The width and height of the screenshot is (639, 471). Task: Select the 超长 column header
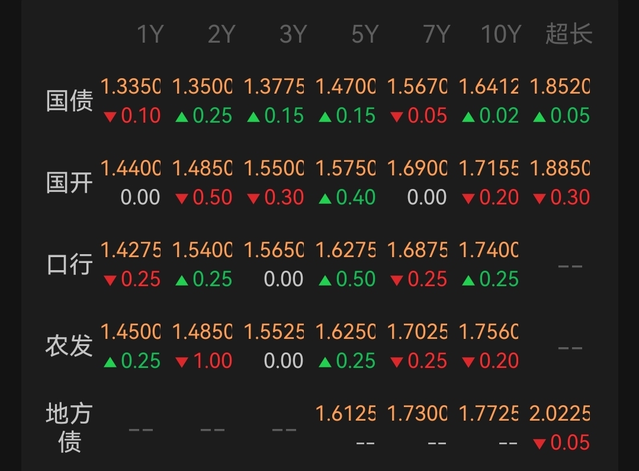[x=569, y=33]
